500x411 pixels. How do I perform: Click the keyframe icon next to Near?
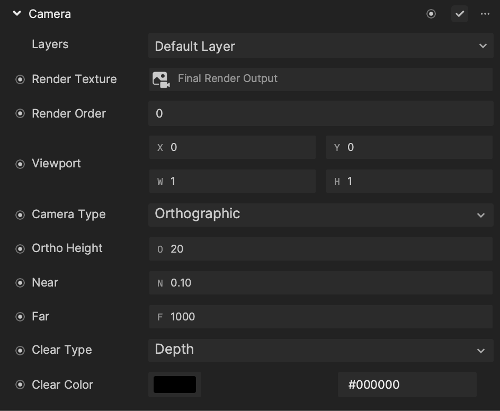pyautogui.click(x=20, y=283)
